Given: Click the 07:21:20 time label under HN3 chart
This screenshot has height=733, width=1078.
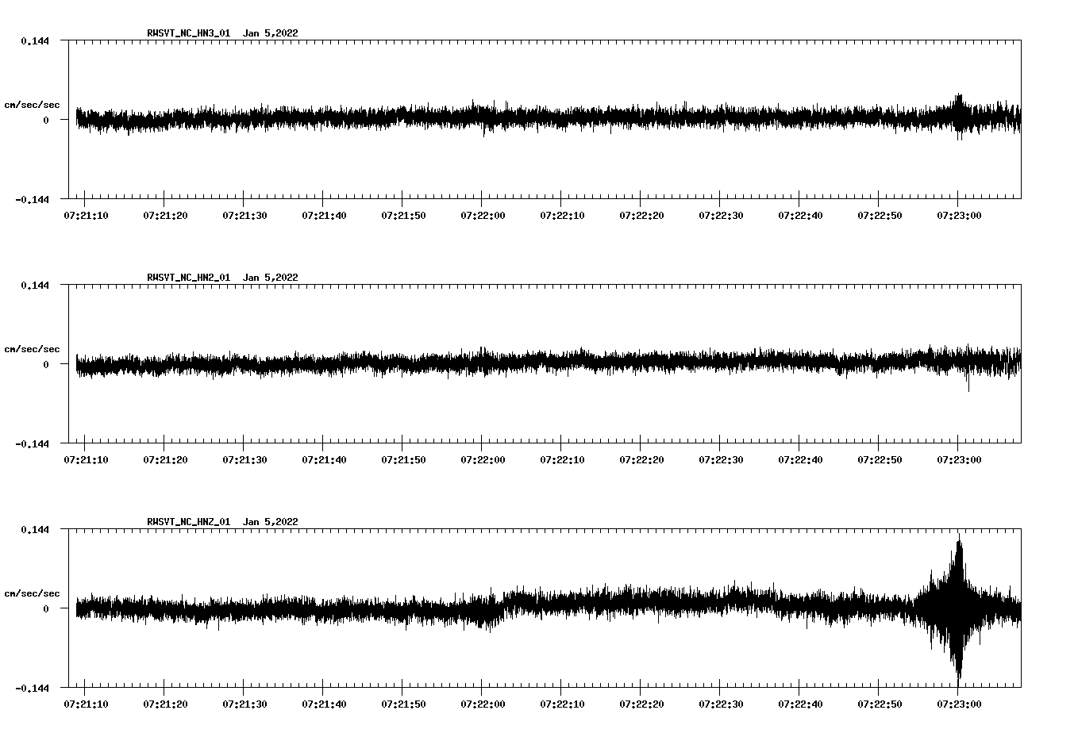Looking at the screenshot, I should 165,215.
